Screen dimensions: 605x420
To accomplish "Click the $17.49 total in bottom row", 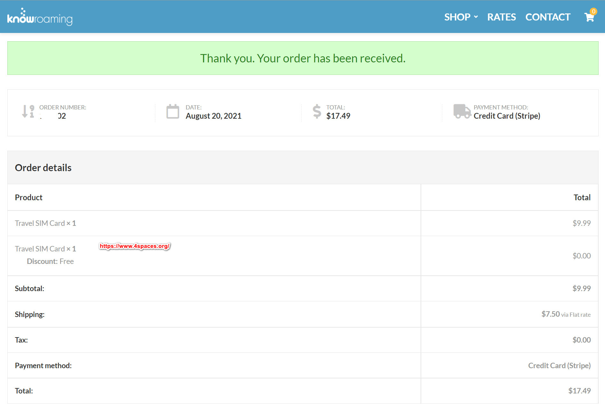I will tap(579, 391).
